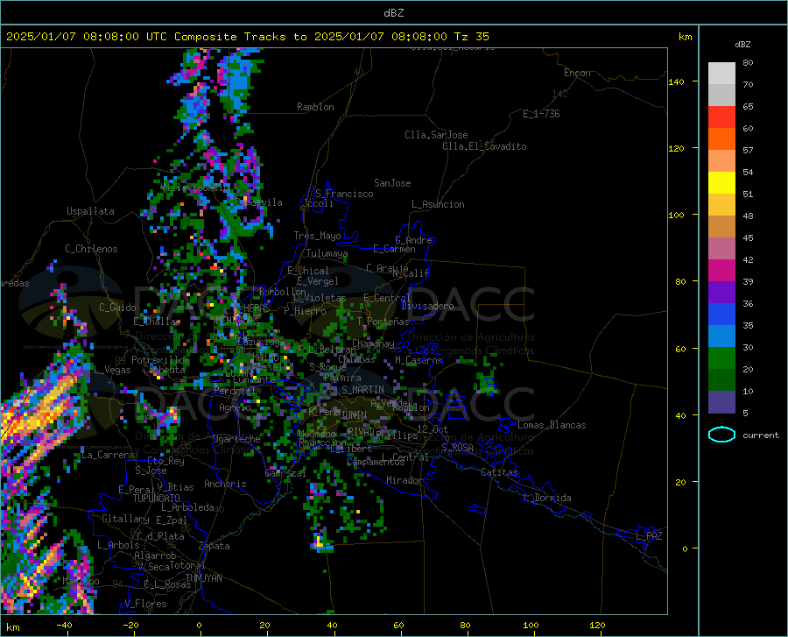Click the Uspallata town label
This screenshot has height=637, width=788.
pyautogui.click(x=90, y=211)
